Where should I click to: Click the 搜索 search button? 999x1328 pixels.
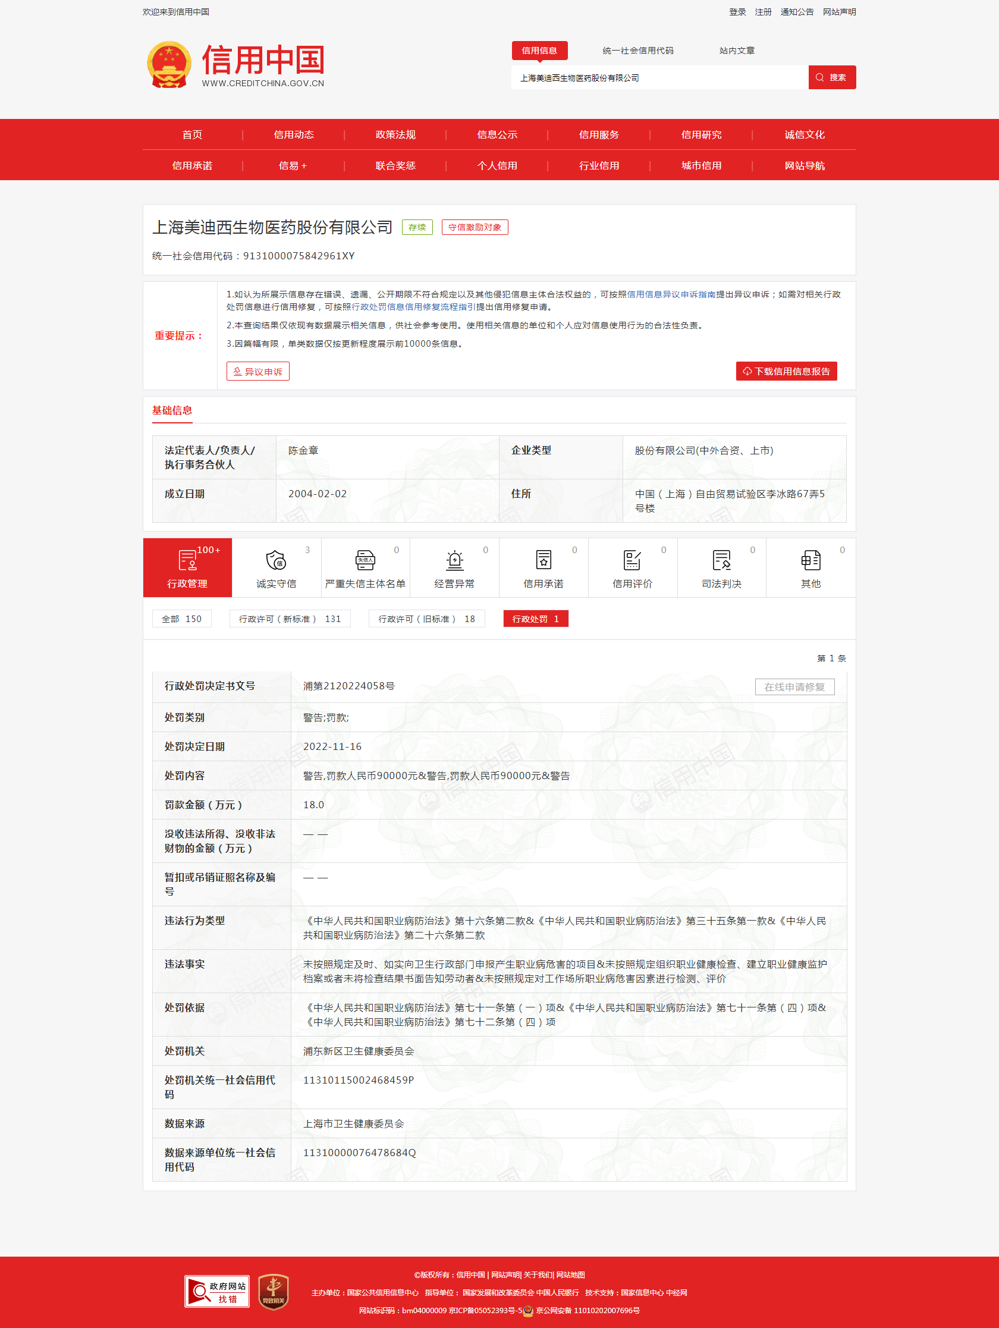(x=831, y=77)
